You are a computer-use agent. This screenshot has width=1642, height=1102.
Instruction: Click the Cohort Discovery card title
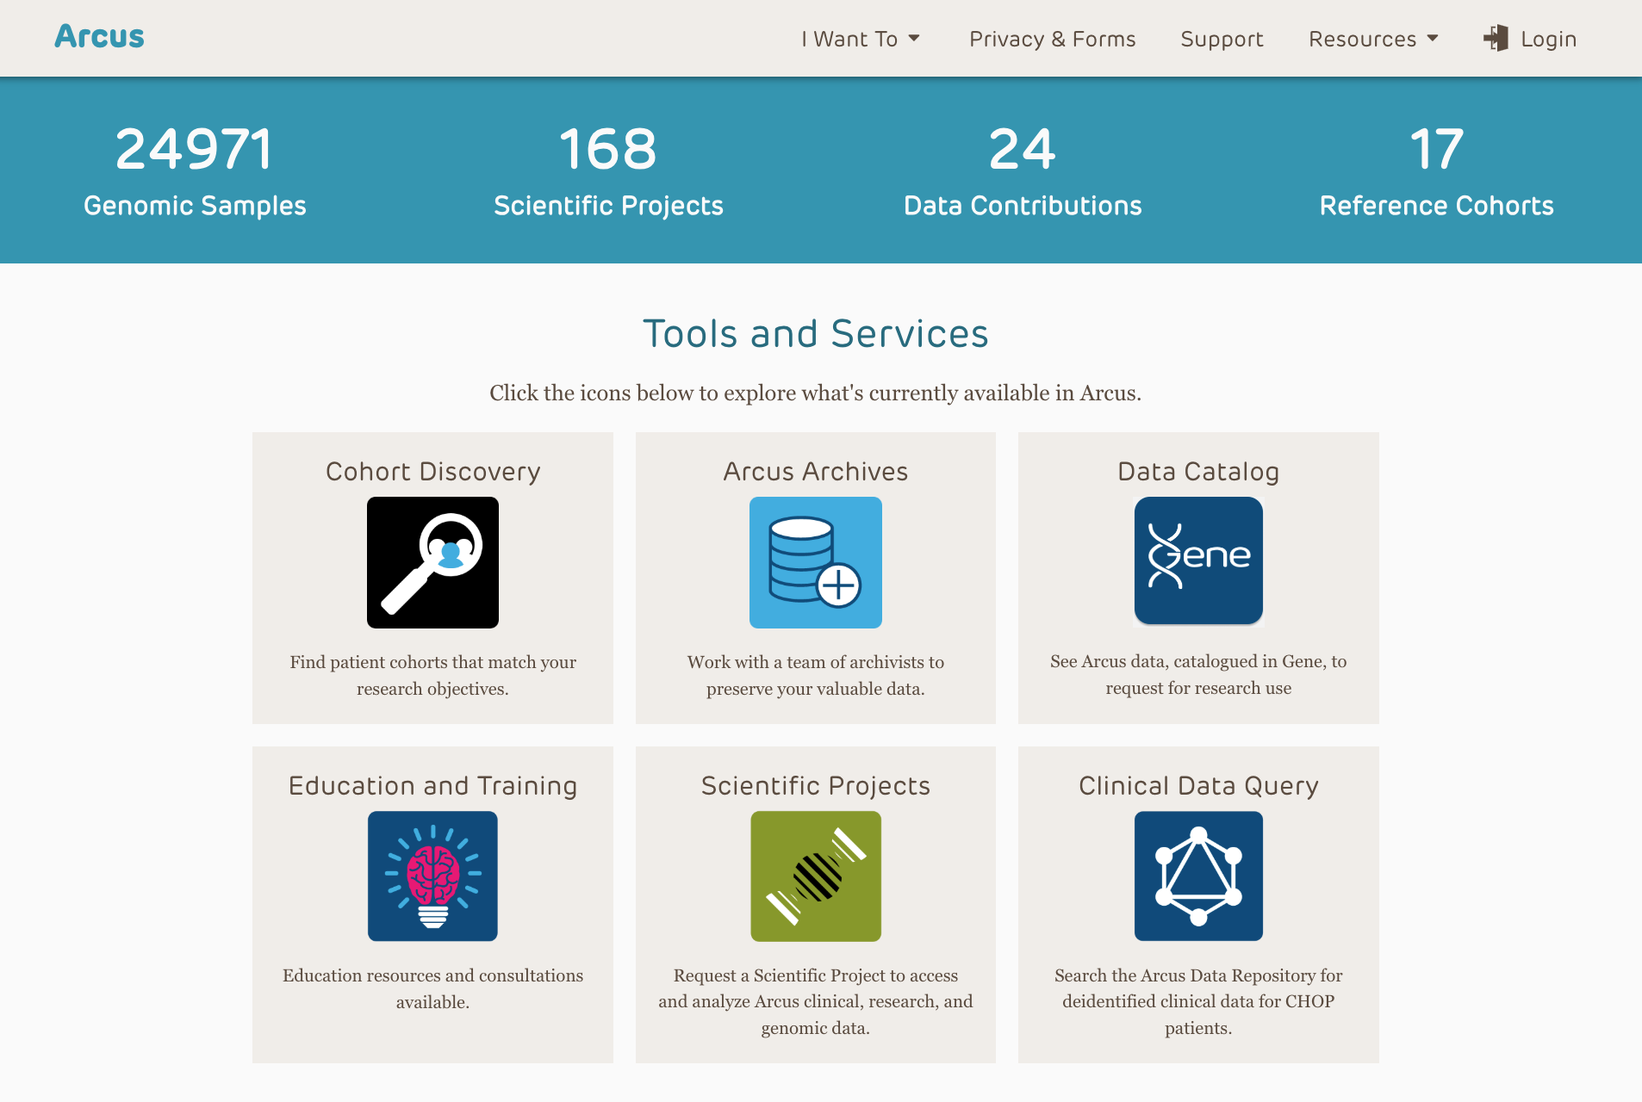pyautogui.click(x=432, y=471)
